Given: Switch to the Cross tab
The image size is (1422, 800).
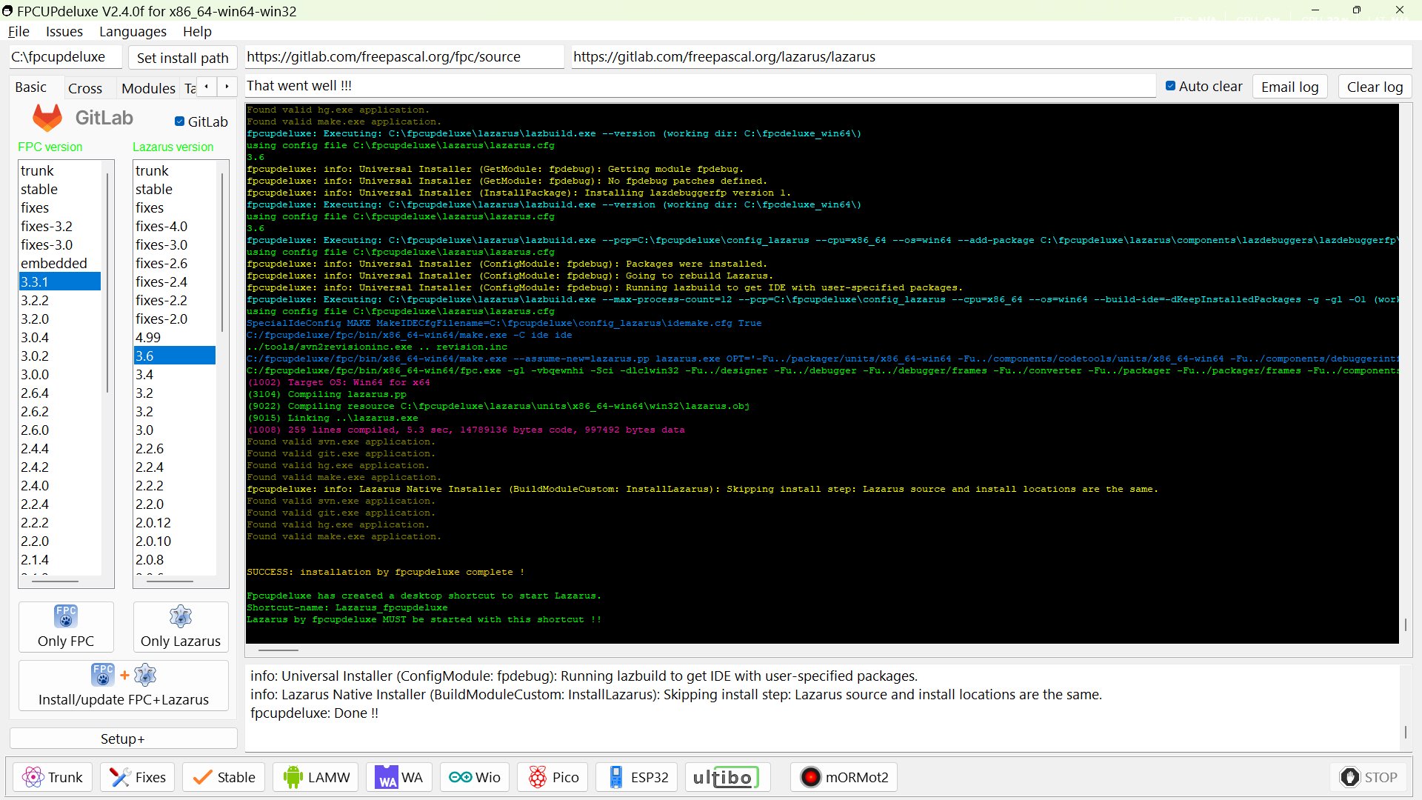Looking at the screenshot, I should pyautogui.click(x=85, y=88).
